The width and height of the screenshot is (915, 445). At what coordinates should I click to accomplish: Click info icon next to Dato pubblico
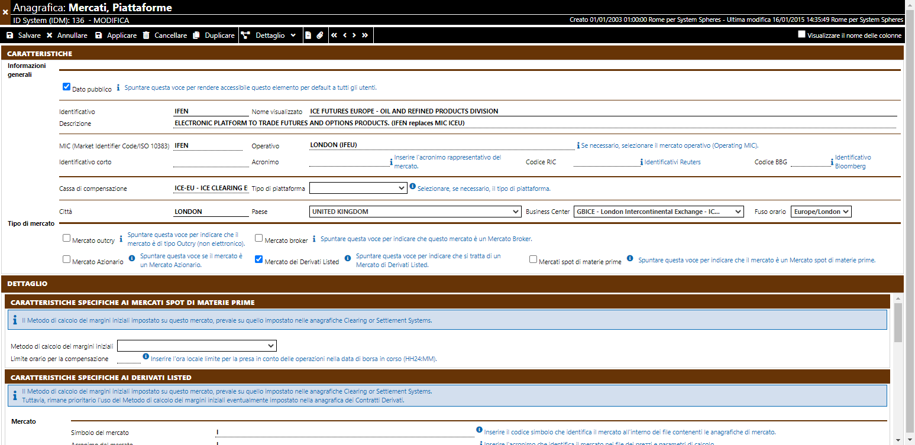118,87
